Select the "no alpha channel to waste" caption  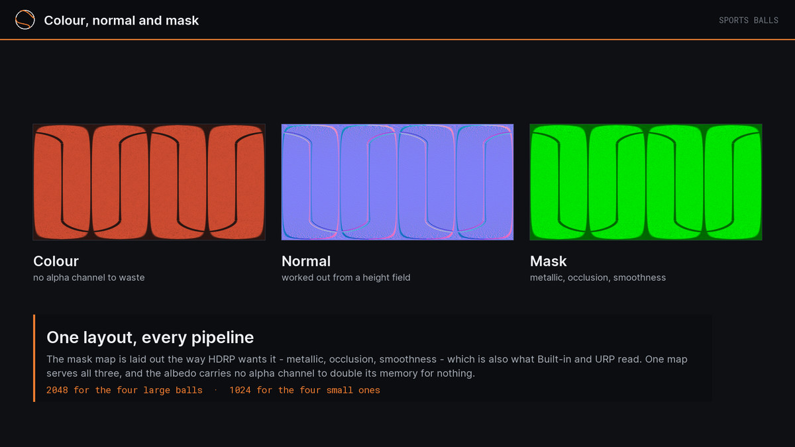(x=89, y=277)
